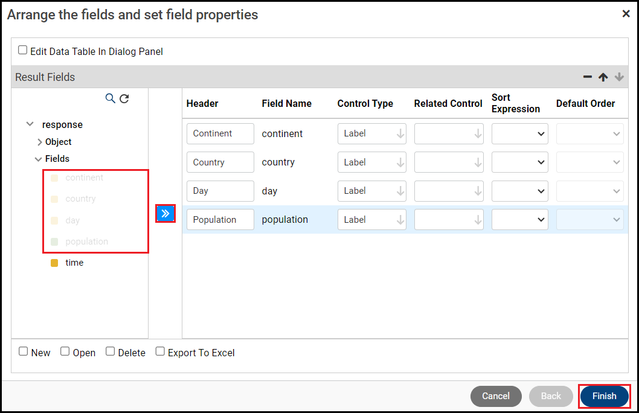The height and width of the screenshot is (413, 639).
Task: Open Control Type dropdown for country row
Action: (371, 162)
